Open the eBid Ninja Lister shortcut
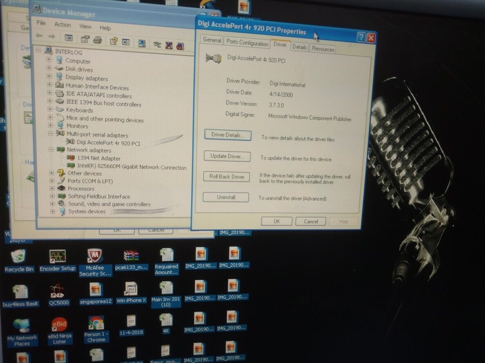The width and height of the screenshot is (485, 363). pyautogui.click(x=59, y=330)
